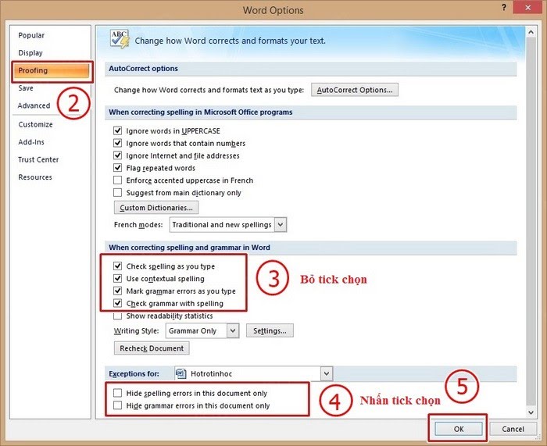Enable Hide grammar errors in this document

tap(118, 406)
